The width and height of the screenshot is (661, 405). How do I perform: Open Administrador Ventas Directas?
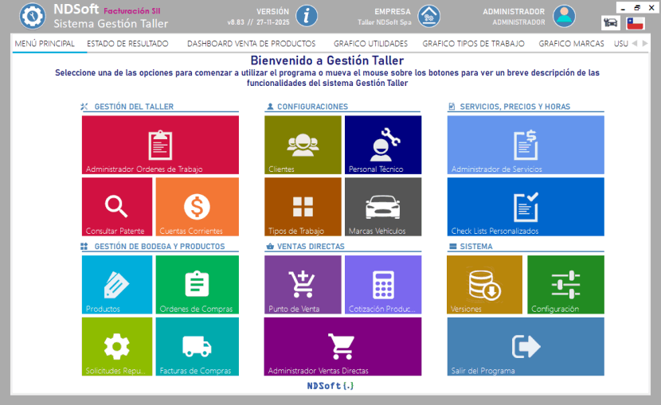[x=342, y=346]
